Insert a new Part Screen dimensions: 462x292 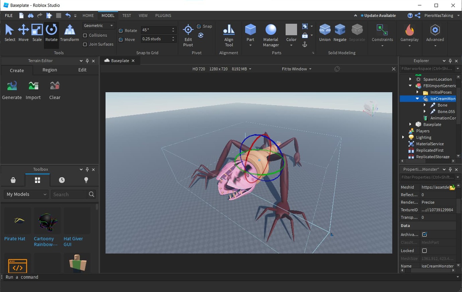(x=250, y=35)
